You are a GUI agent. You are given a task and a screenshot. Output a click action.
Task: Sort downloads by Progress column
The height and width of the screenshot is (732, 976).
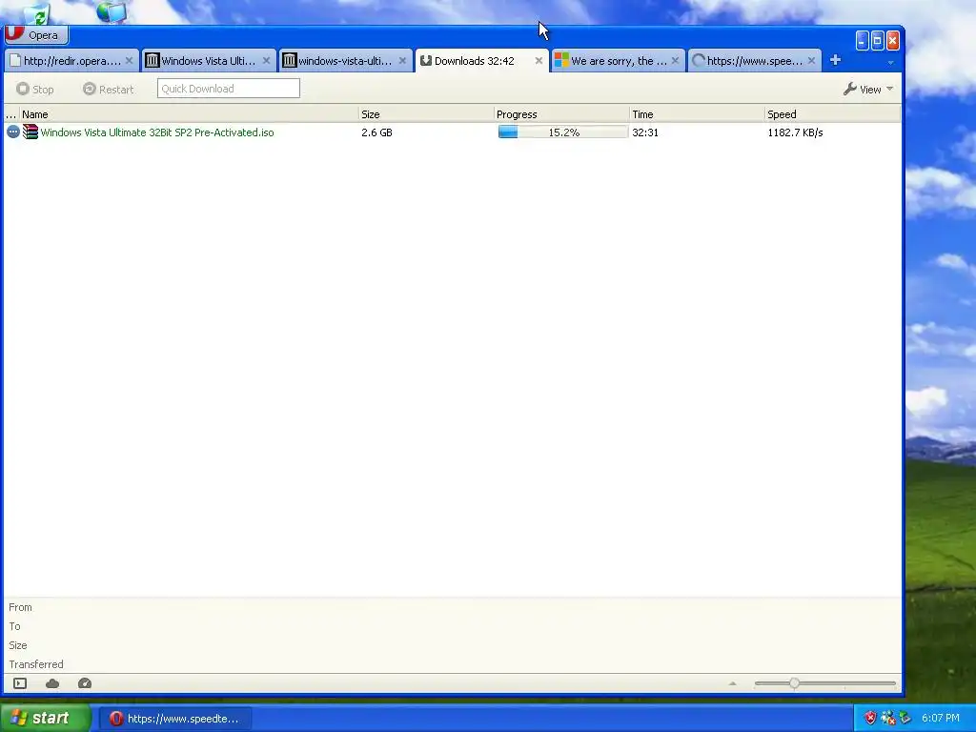pyautogui.click(x=561, y=114)
